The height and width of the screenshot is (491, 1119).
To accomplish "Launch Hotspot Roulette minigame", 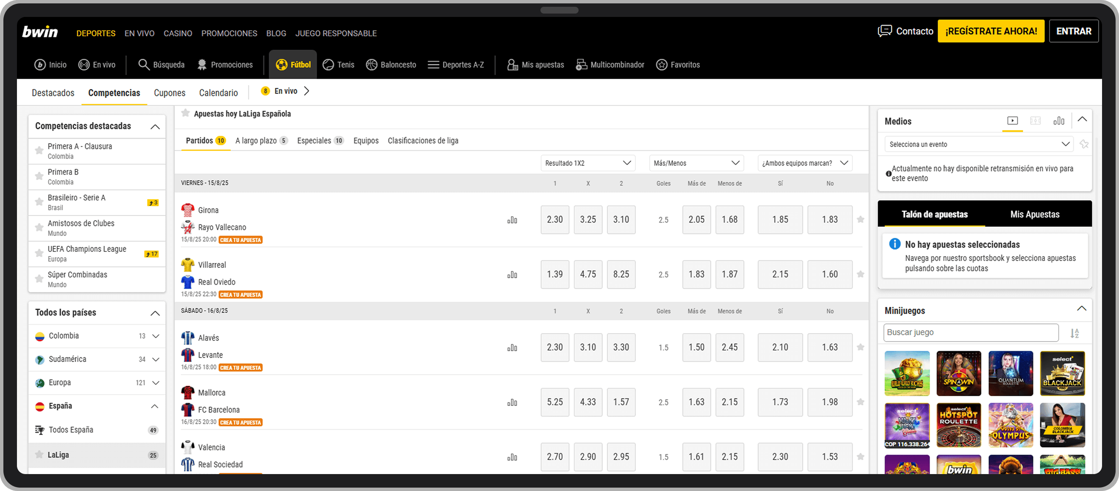I will tap(959, 425).
